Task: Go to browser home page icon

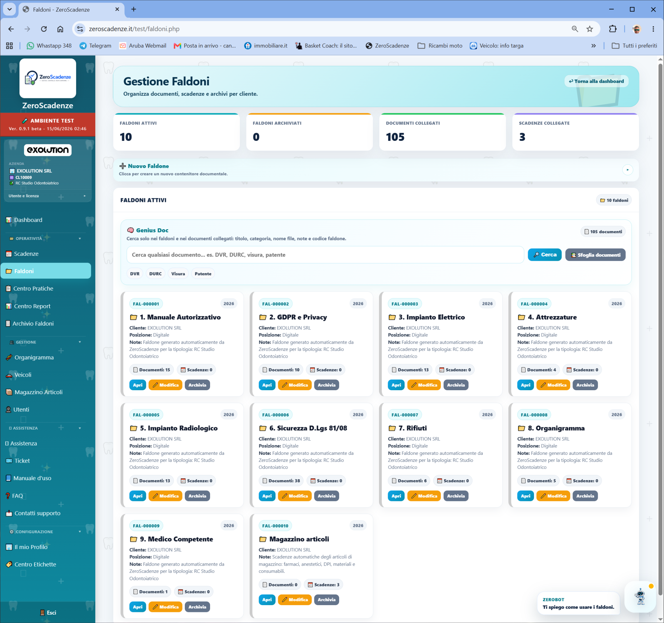Action: (x=60, y=29)
